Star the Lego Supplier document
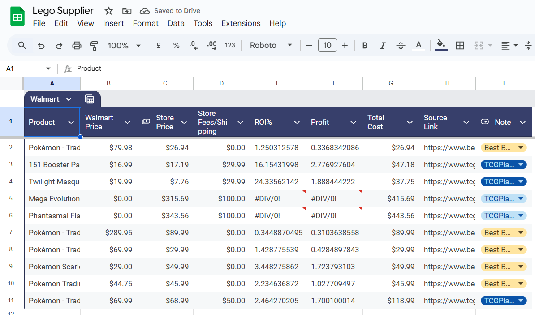The image size is (535, 315). [109, 11]
